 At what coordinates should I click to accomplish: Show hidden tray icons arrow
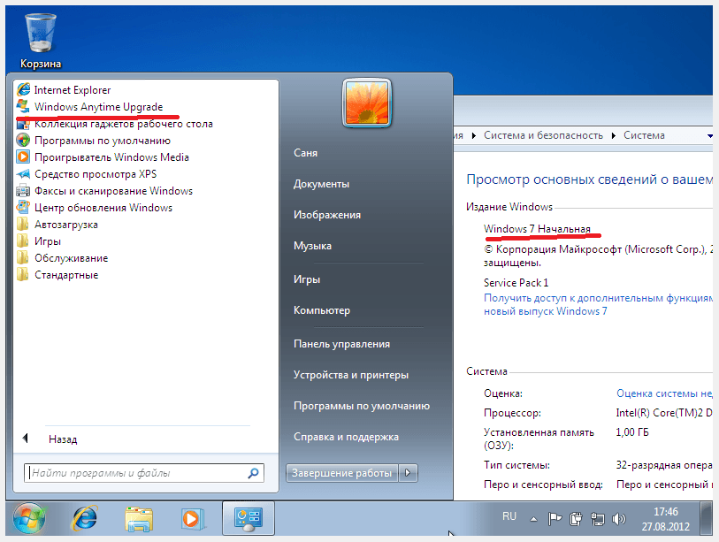[x=533, y=519]
